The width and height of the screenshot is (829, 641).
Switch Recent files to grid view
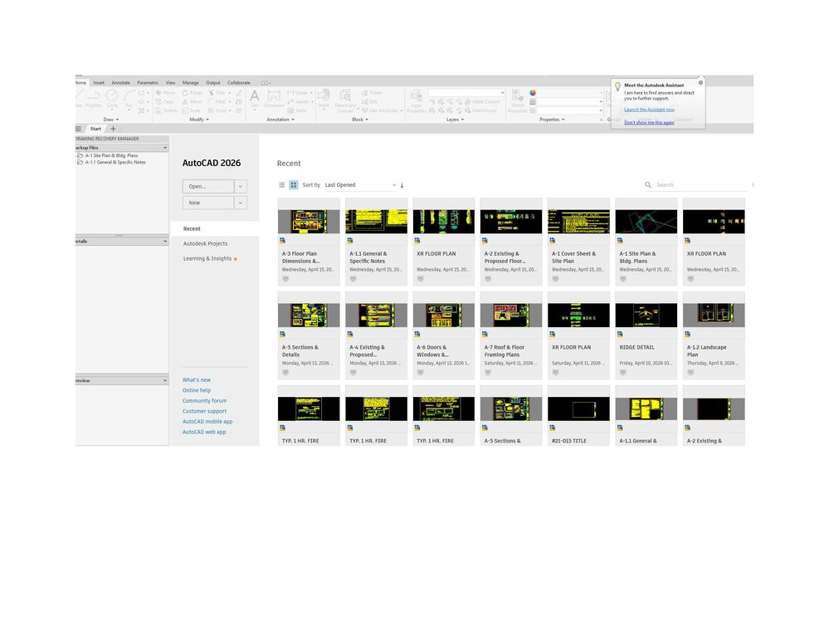coord(294,184)
